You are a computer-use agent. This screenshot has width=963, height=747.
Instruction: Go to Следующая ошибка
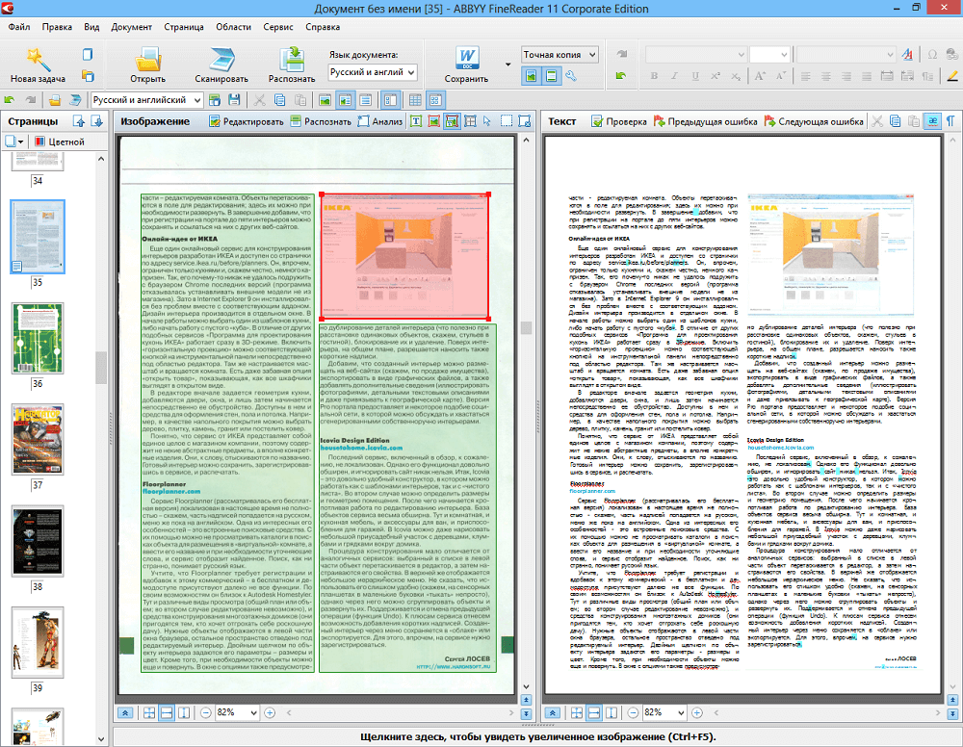(814, 121)
